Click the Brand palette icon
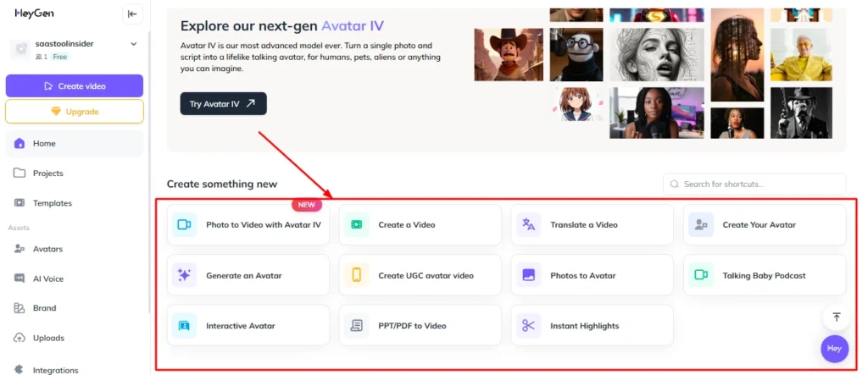This screenshot has width=868, height=375. pyautogui.click(x=19, y=308)
